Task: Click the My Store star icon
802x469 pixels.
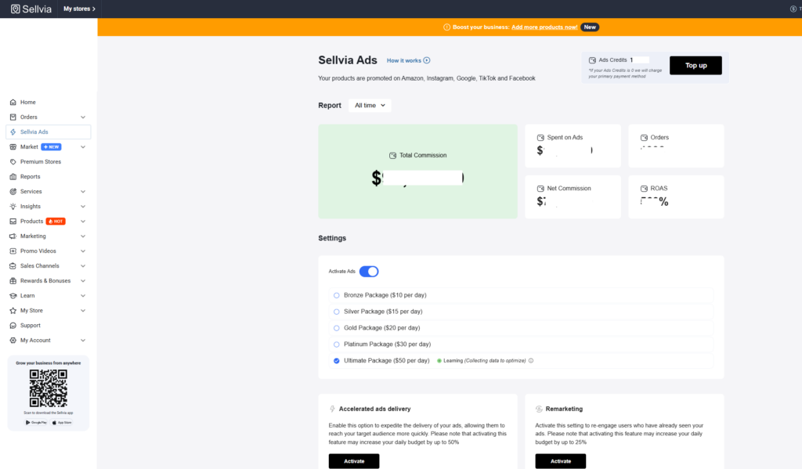Action: [x=13, y=311]
